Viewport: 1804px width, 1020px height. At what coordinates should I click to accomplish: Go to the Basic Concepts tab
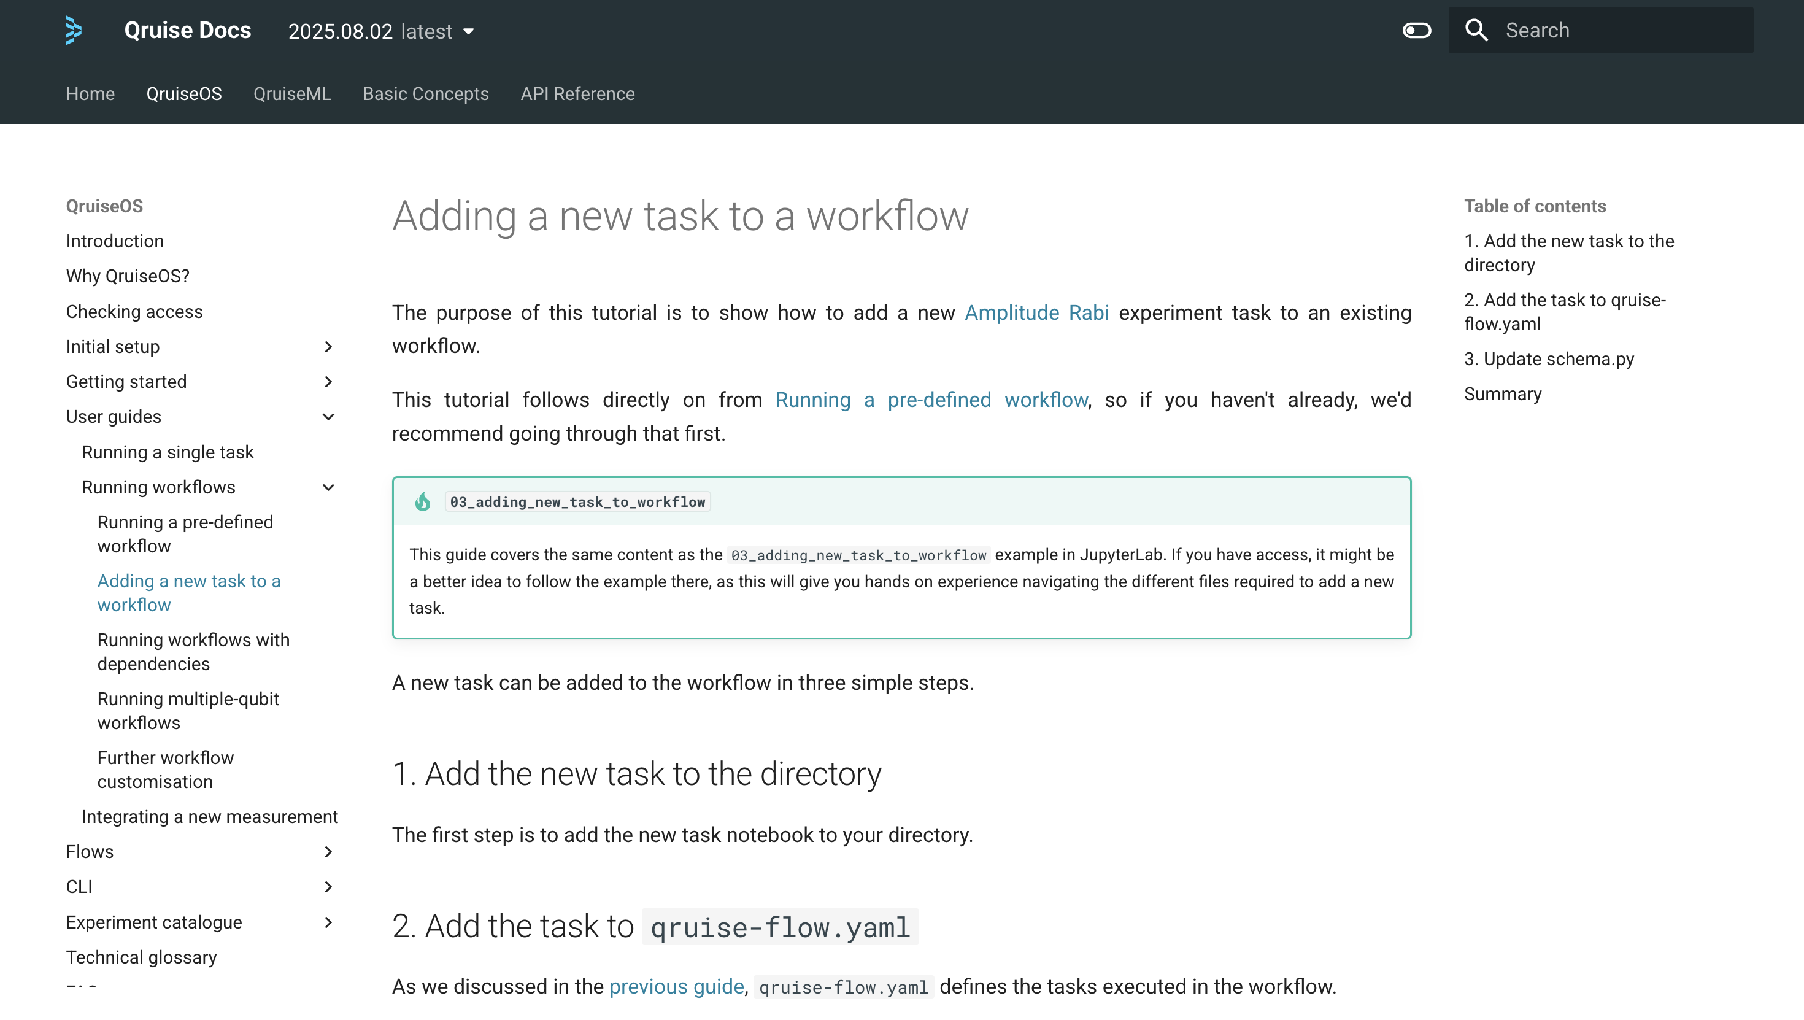[425, 94]
